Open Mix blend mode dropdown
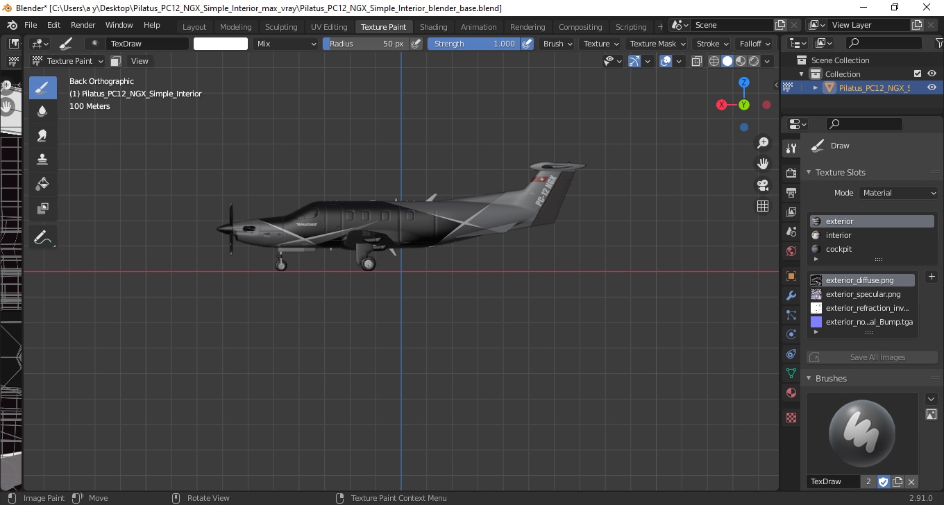Image resolution: width=944 pixels, height=505 pixels. coord(285,44)
